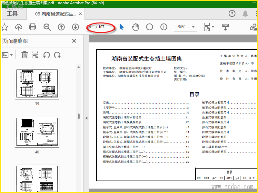Click the atlas number 湘 2026G903
This screenshot has width=258, height=193.
click(x=197, y=76)
